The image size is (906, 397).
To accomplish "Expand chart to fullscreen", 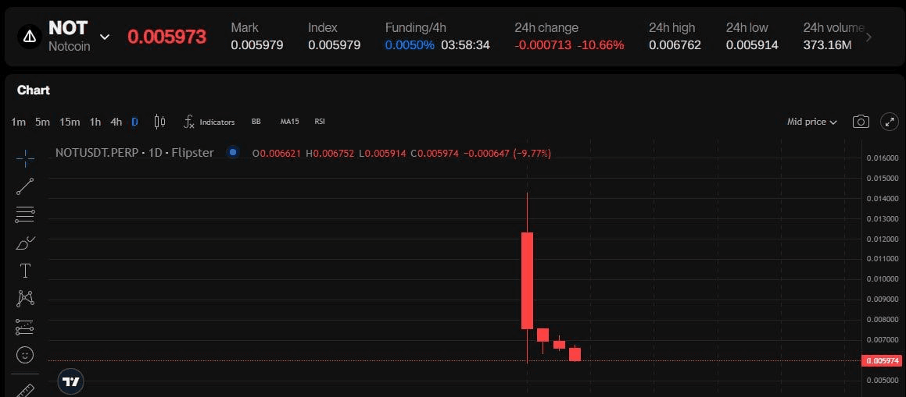I will pos(890,122).
